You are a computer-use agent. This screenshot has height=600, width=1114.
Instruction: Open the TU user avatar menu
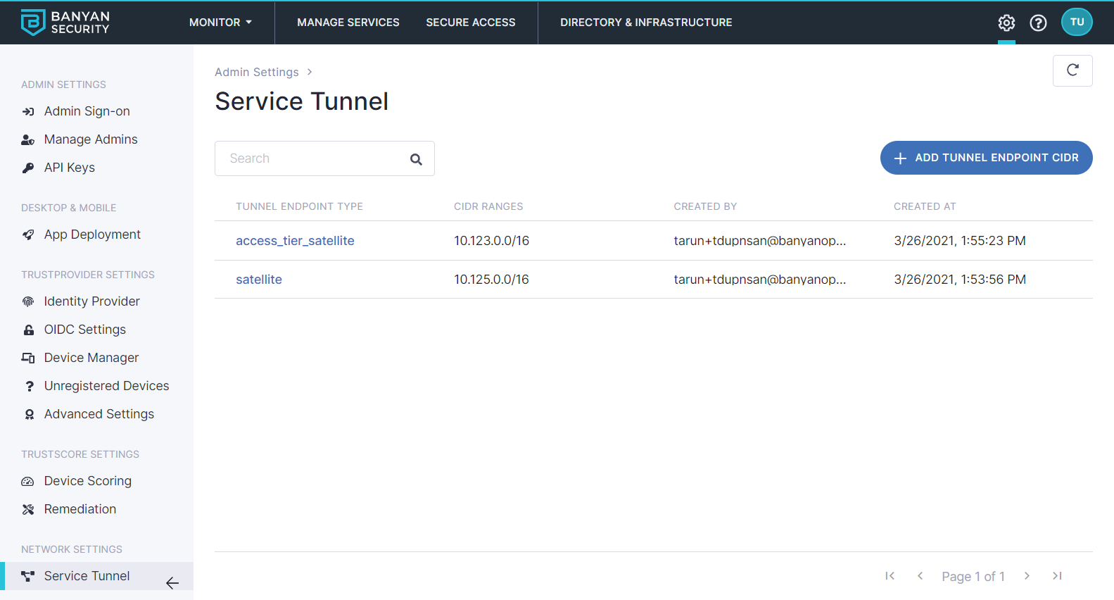tap(1077, 22)
